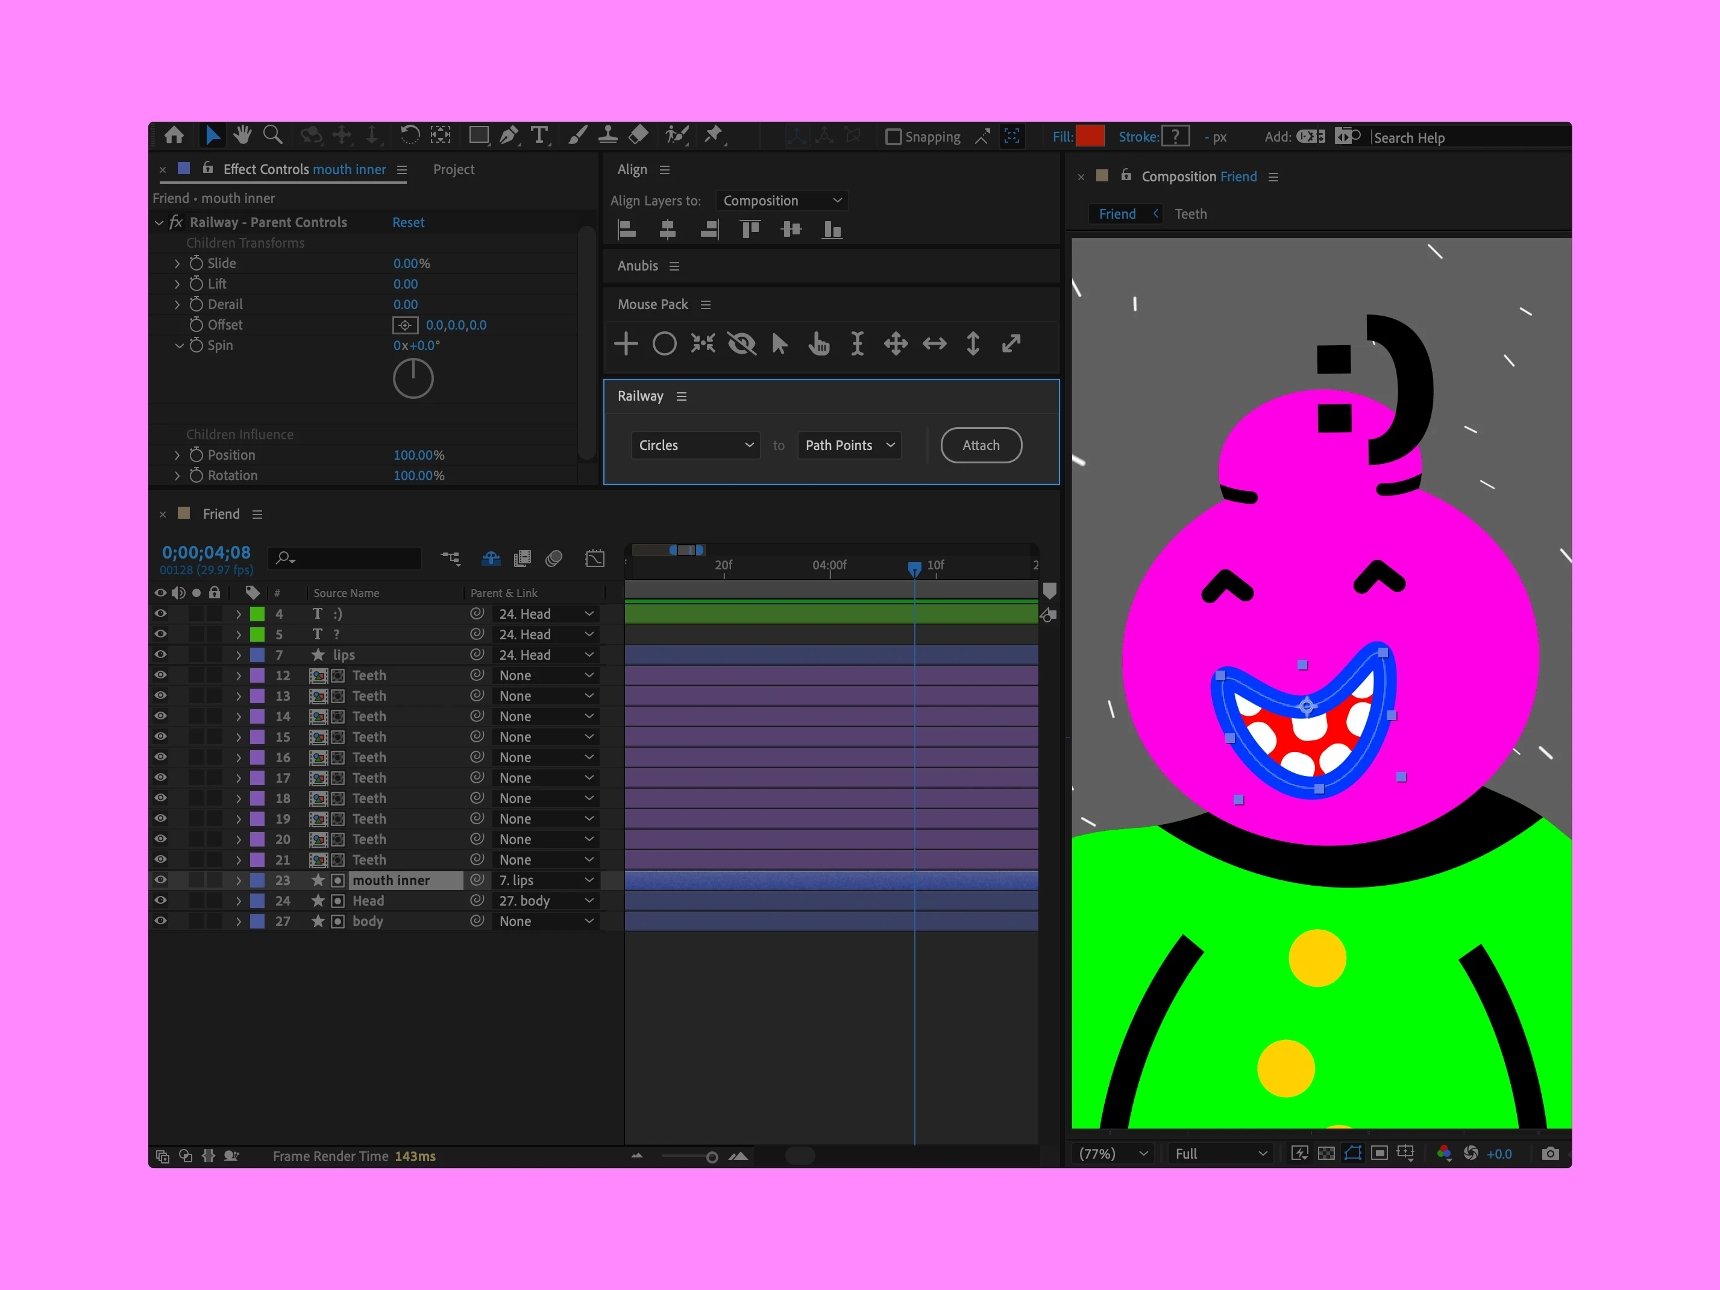Click the Attach button in Railway panel
The width and height of the screenshot is (1720, 1290).
(x=981, y=445)
